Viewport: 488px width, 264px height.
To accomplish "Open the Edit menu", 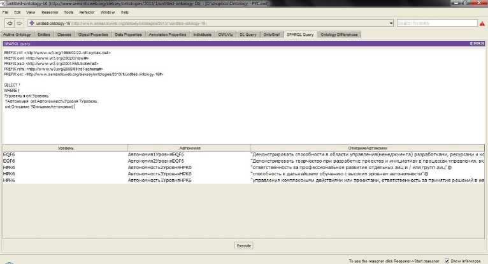I will click(x=17, y=13).
